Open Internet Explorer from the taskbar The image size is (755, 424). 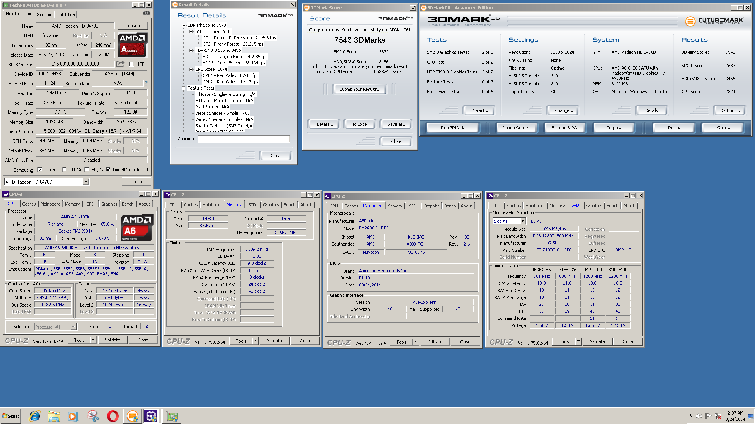point(35,416)
